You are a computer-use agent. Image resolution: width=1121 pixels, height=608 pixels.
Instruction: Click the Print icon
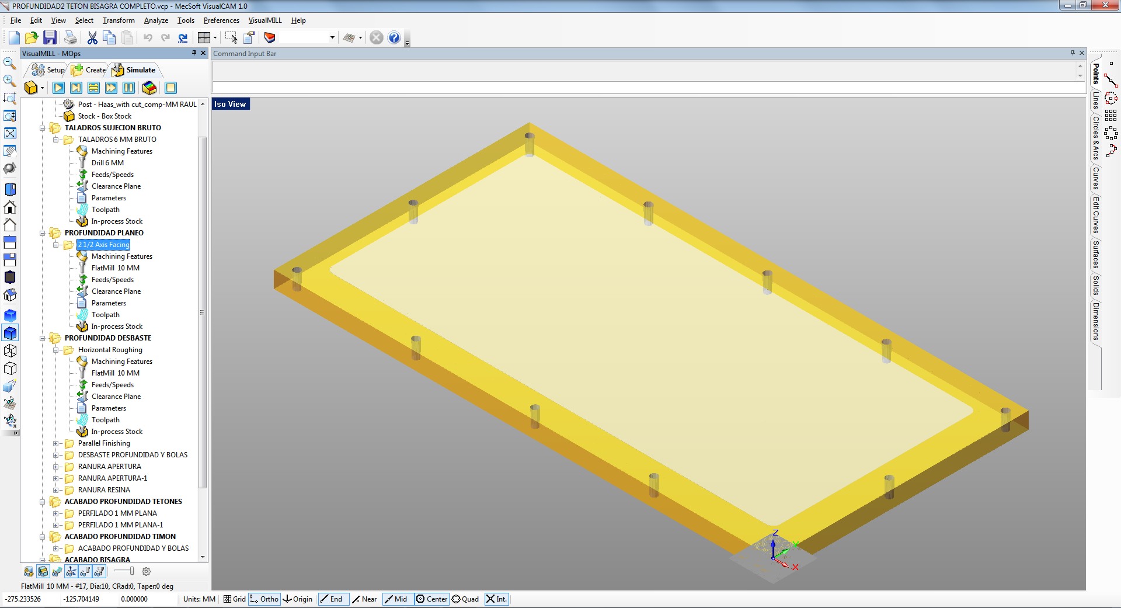(71, 38)
